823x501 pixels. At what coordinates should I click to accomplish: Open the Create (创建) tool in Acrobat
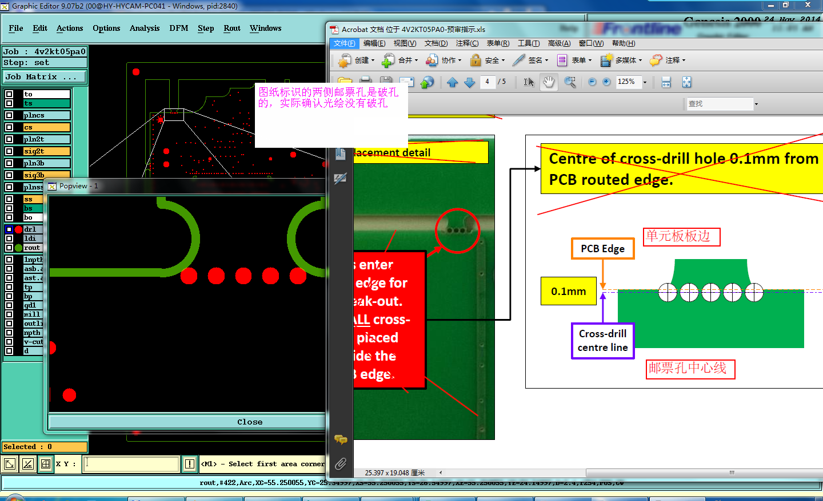(x=356, y=60)
